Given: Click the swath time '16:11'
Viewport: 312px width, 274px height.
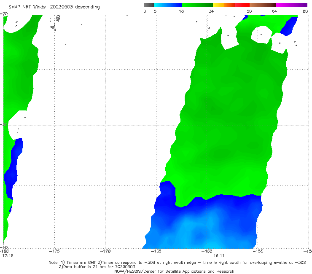Looking at the screenshot, I should 219,256.
